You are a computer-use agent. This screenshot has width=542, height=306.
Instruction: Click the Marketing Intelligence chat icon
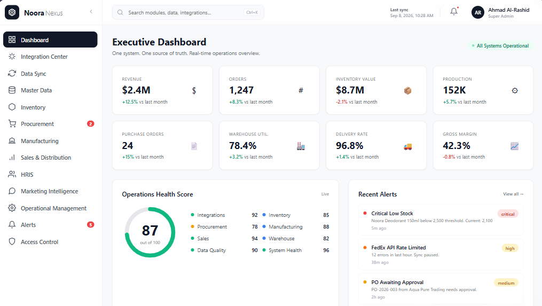point(12,191)
